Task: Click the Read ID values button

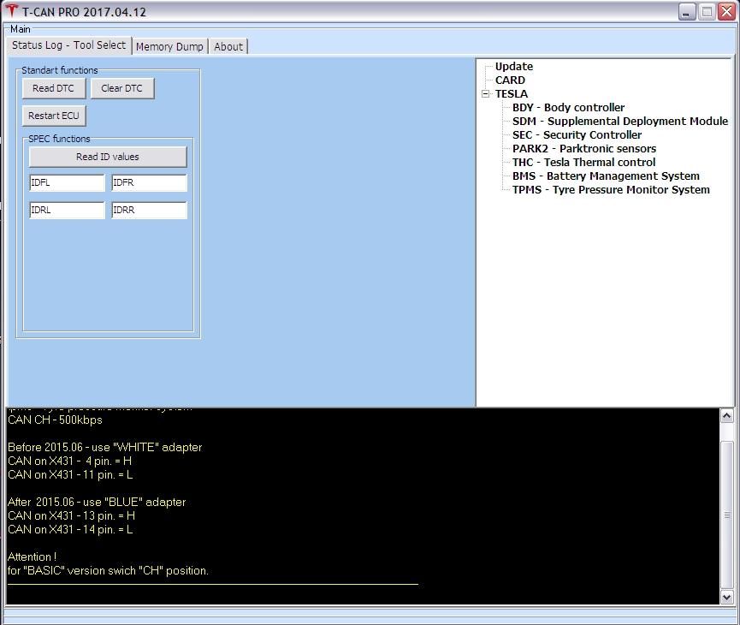Action: click(x=108, y=157)
